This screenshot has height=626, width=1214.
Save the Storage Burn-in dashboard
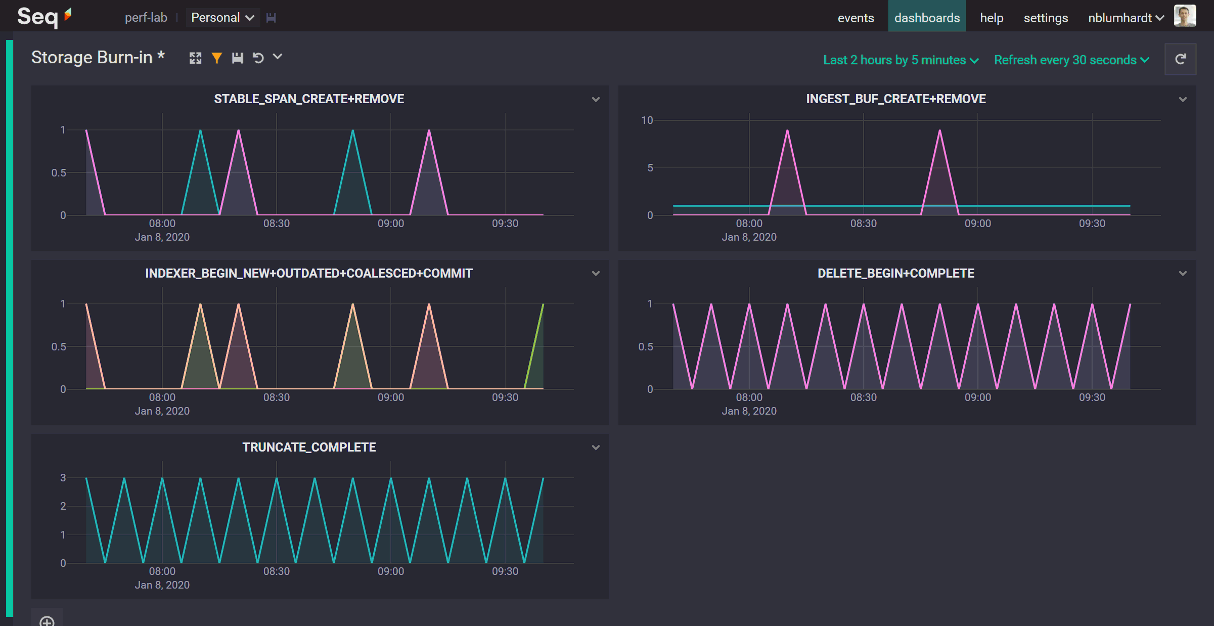point(238,58)
